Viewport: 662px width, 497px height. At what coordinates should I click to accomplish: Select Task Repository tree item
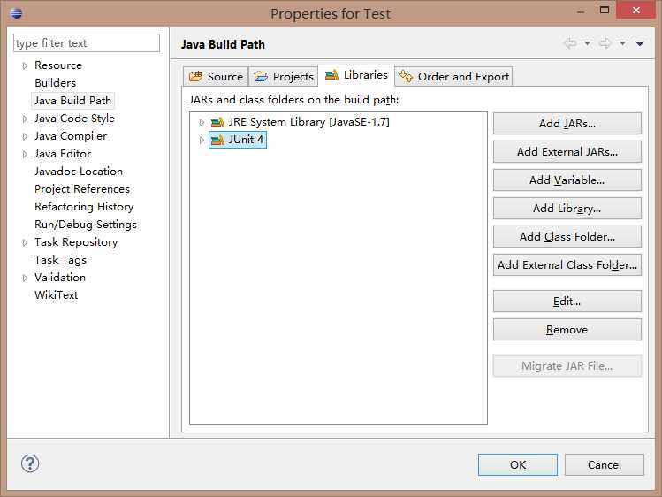click(76, 242)
